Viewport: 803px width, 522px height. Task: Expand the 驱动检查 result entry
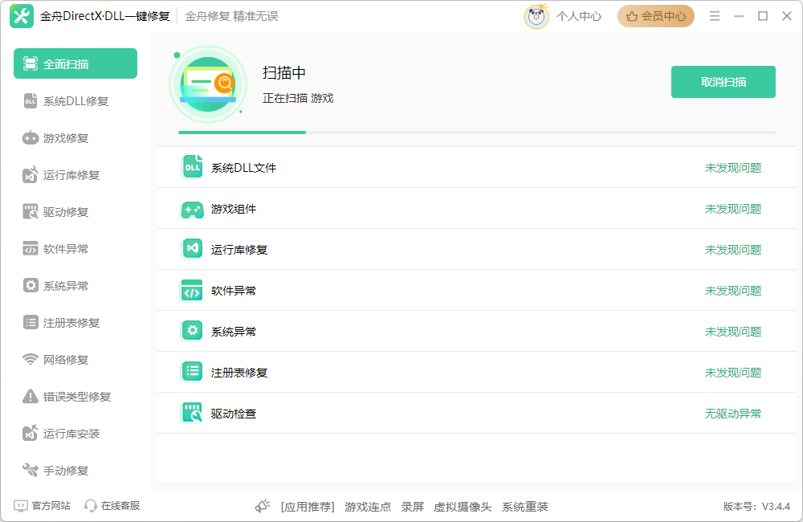coord(478,412)
